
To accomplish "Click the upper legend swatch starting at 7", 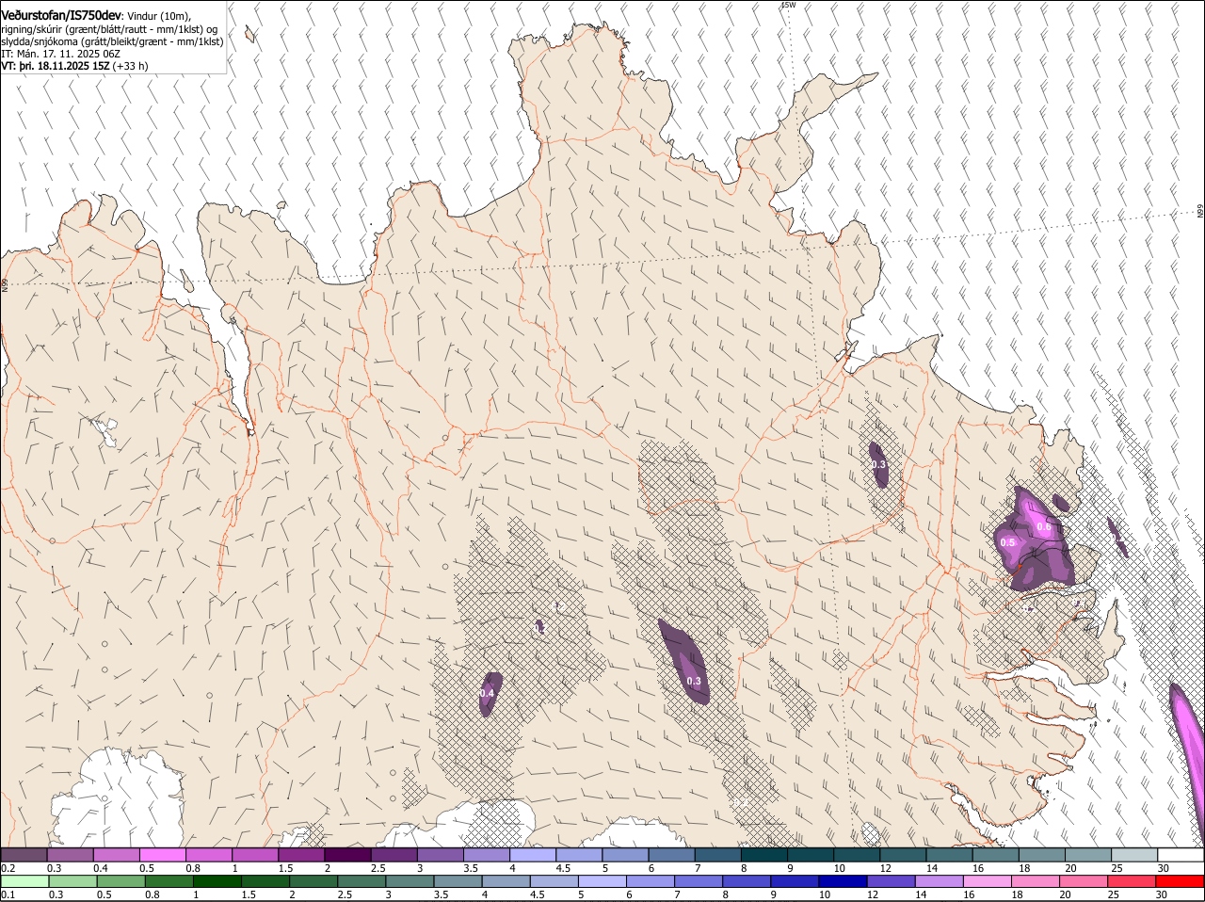I will (718, 854).
